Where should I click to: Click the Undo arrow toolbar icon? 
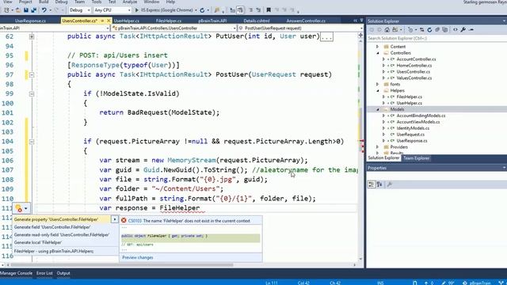44,10
